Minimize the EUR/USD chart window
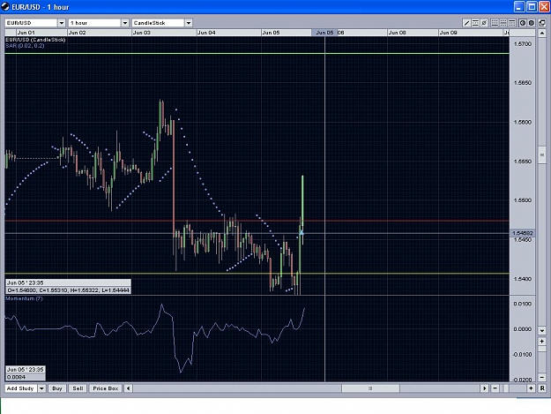This screenshot has height=414, width=551. (519, 7)
